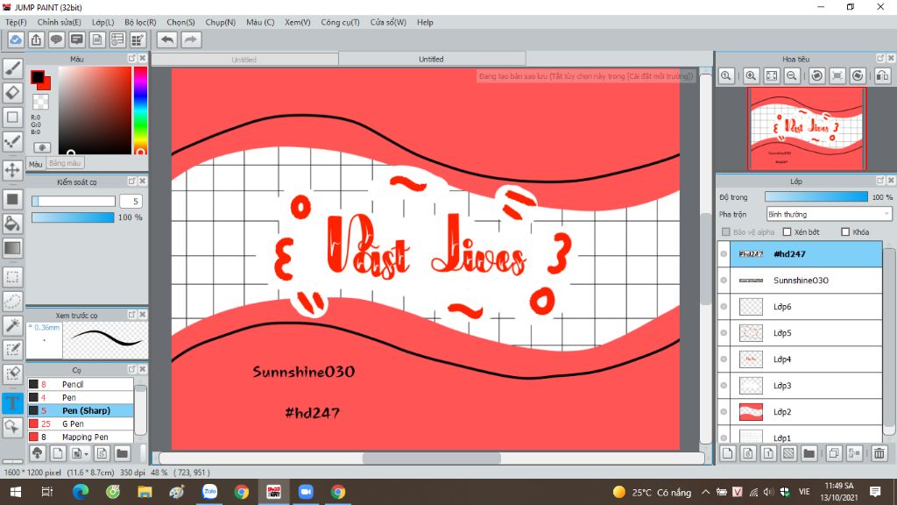Select the Pencil brush
Viewport: 897px width, 505px height.
80,384
